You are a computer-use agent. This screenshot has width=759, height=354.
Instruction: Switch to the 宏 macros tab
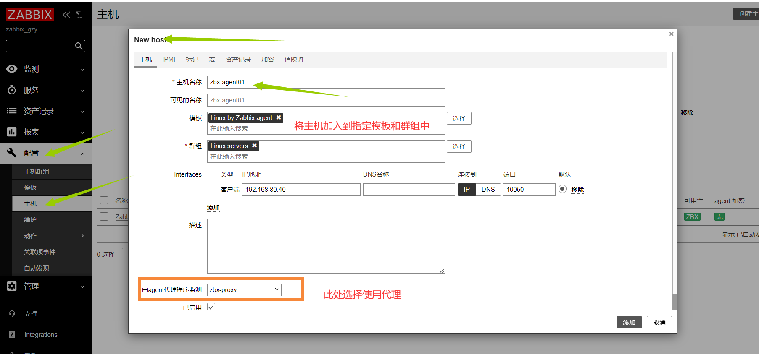[x=212, y=60]
